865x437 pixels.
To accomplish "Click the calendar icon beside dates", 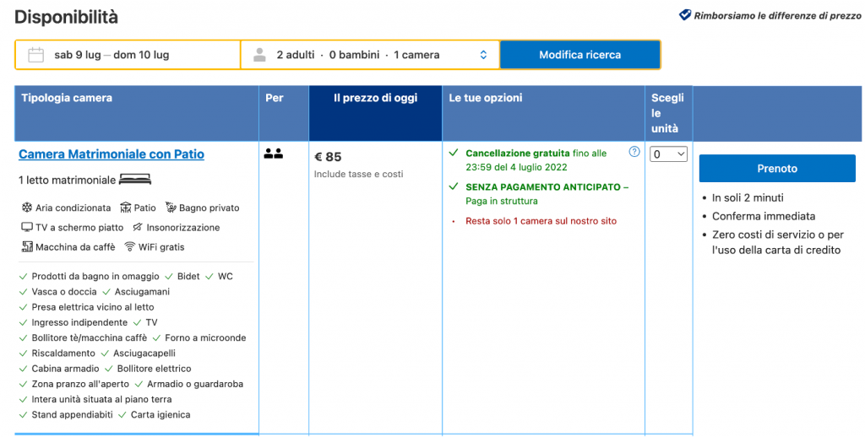I will [x=35, y=55].
